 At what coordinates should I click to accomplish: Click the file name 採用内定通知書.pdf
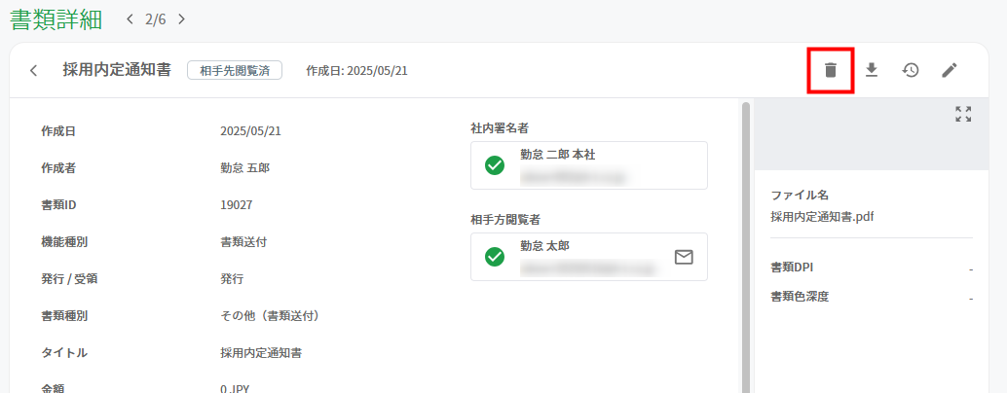point(822,217)
